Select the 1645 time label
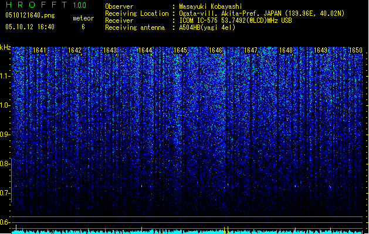 (x=180, y=50)
